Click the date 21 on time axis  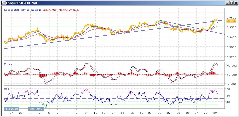[159, 113]
